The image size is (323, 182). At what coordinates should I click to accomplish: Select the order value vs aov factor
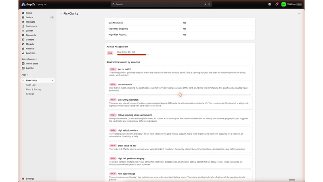180,147
